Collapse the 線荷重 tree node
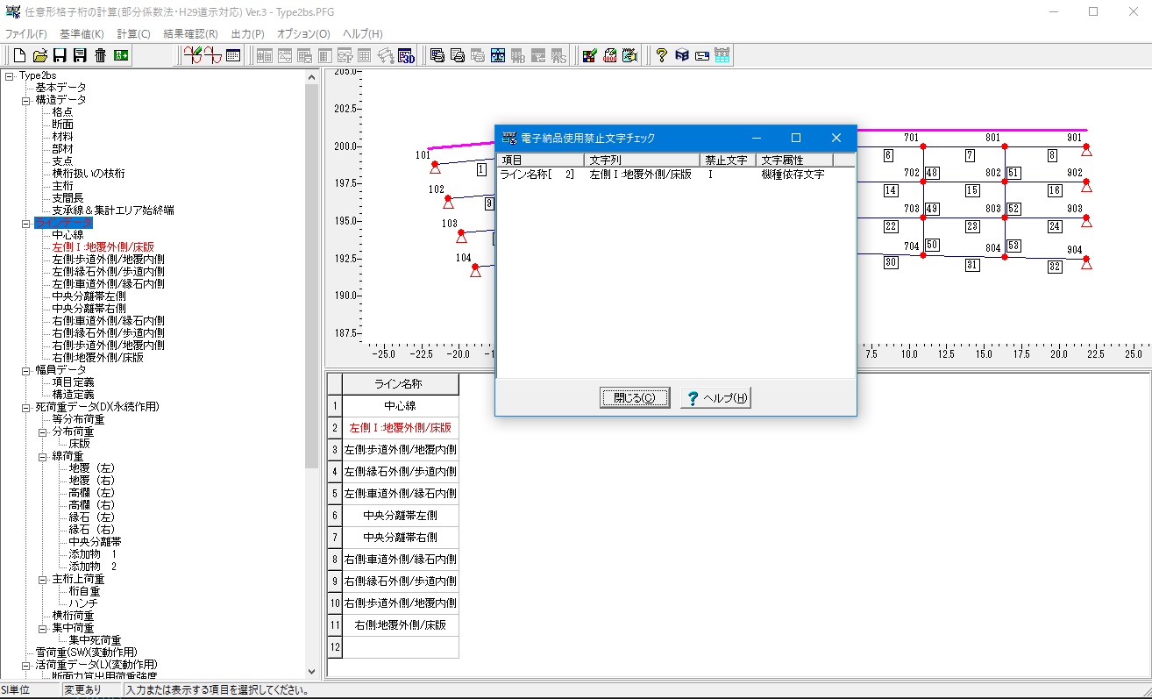This screenshot has width=1152, height=699. [43, 456]
